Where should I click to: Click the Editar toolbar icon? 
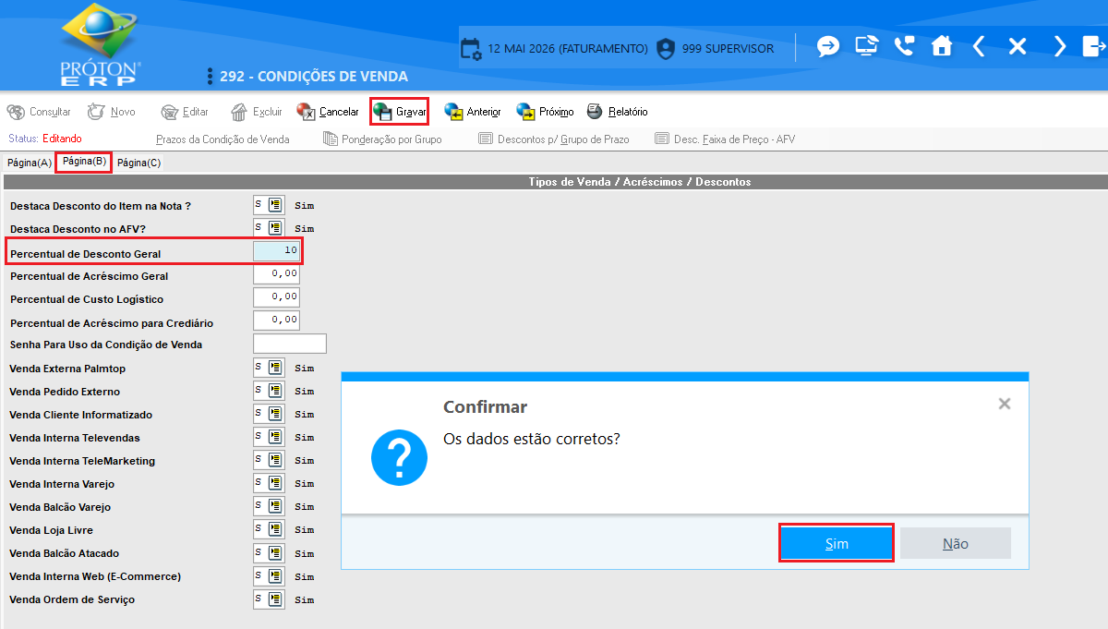(x=169, y=112)
